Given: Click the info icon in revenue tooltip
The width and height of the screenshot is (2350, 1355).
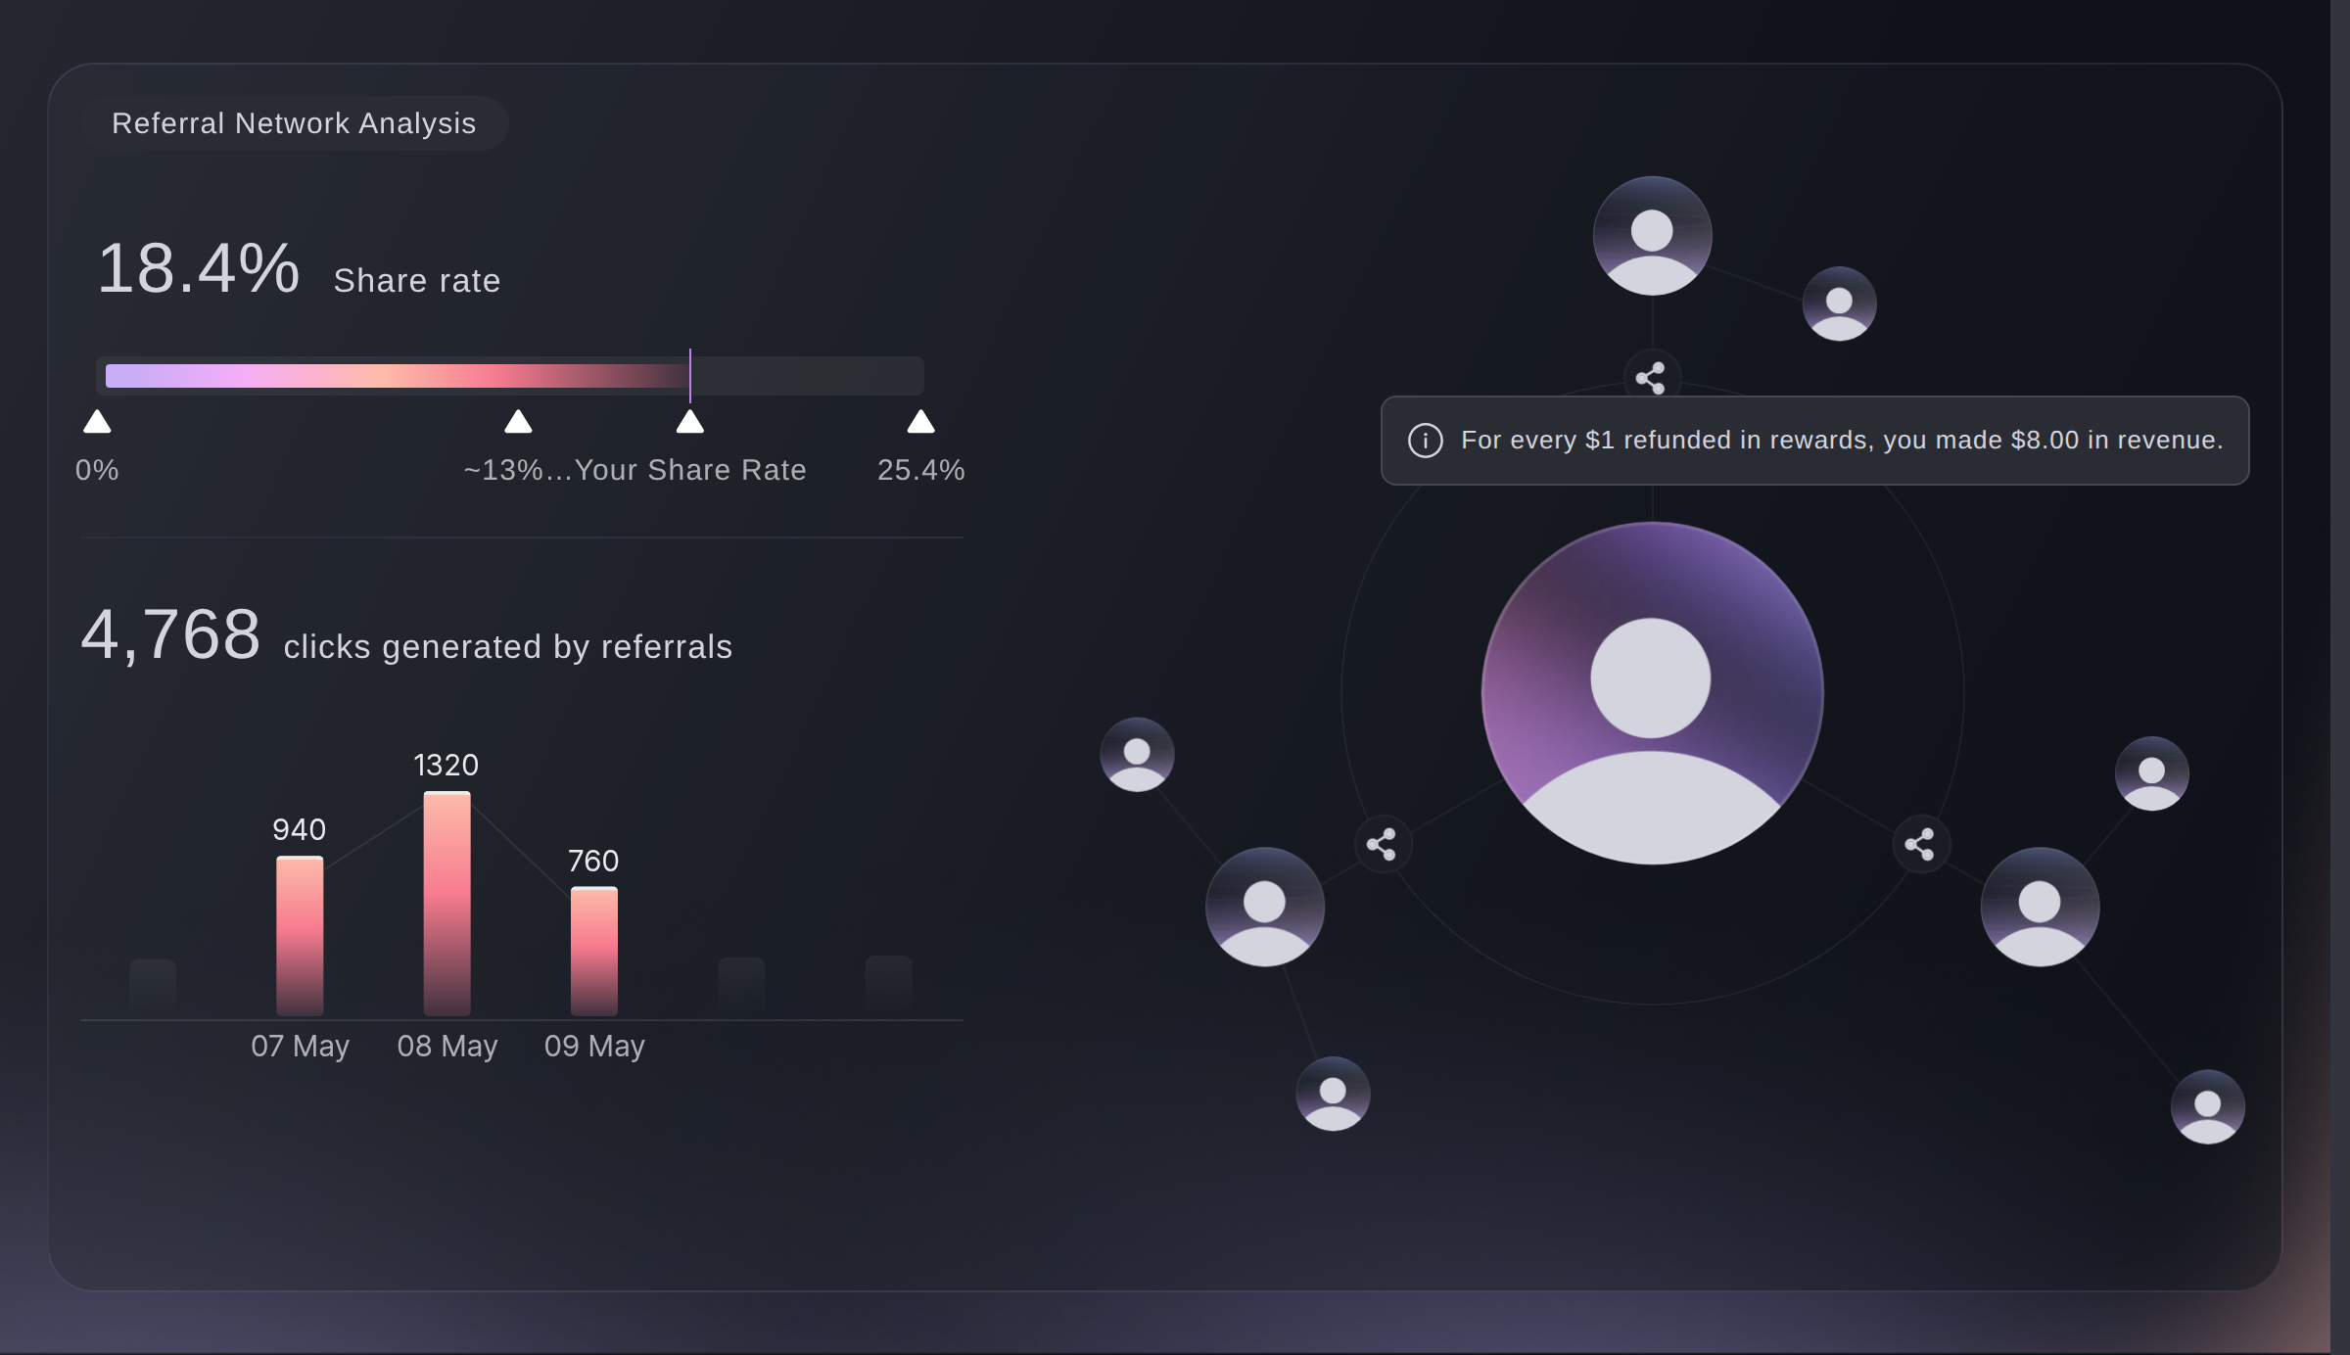Looking at the screenshot, I should [1425, 441].
